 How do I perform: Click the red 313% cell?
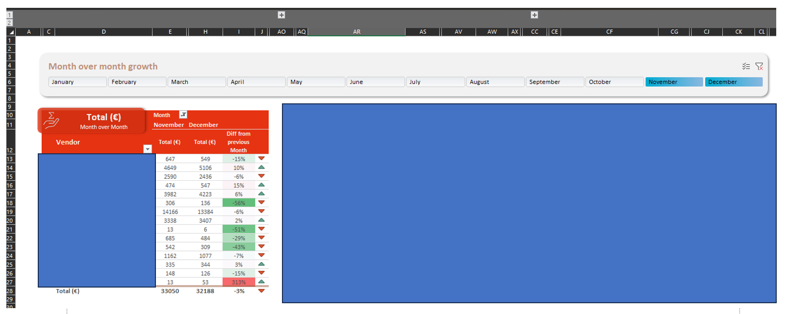pos(239,282)
